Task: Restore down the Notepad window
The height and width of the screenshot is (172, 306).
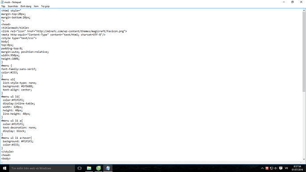Action: [x=292, y=2]
